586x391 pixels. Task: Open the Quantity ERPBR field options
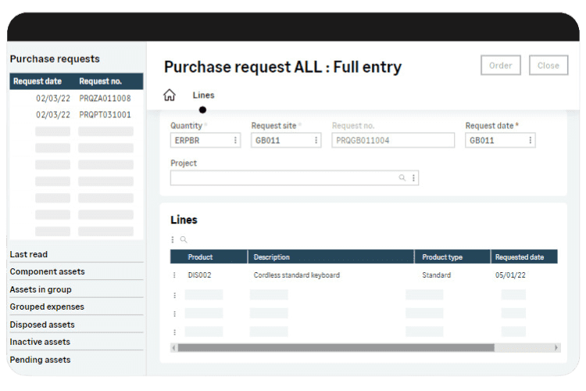click(236, 141)
